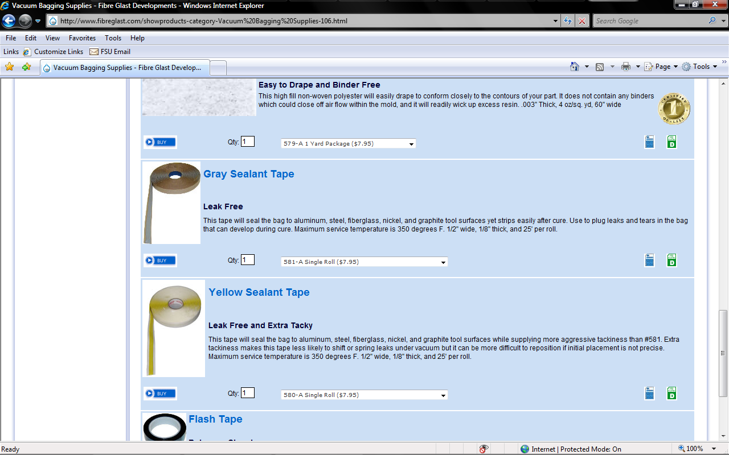This screenshot has height=455, width=729.
Task: Open the View menu
Action: (x=52, y=38)
